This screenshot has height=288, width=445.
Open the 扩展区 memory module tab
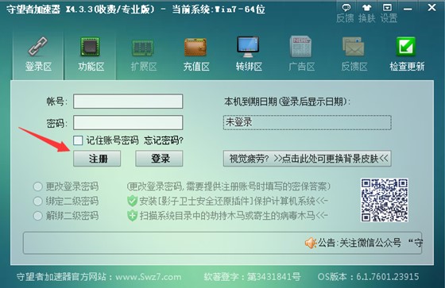[x=143, y=55]
